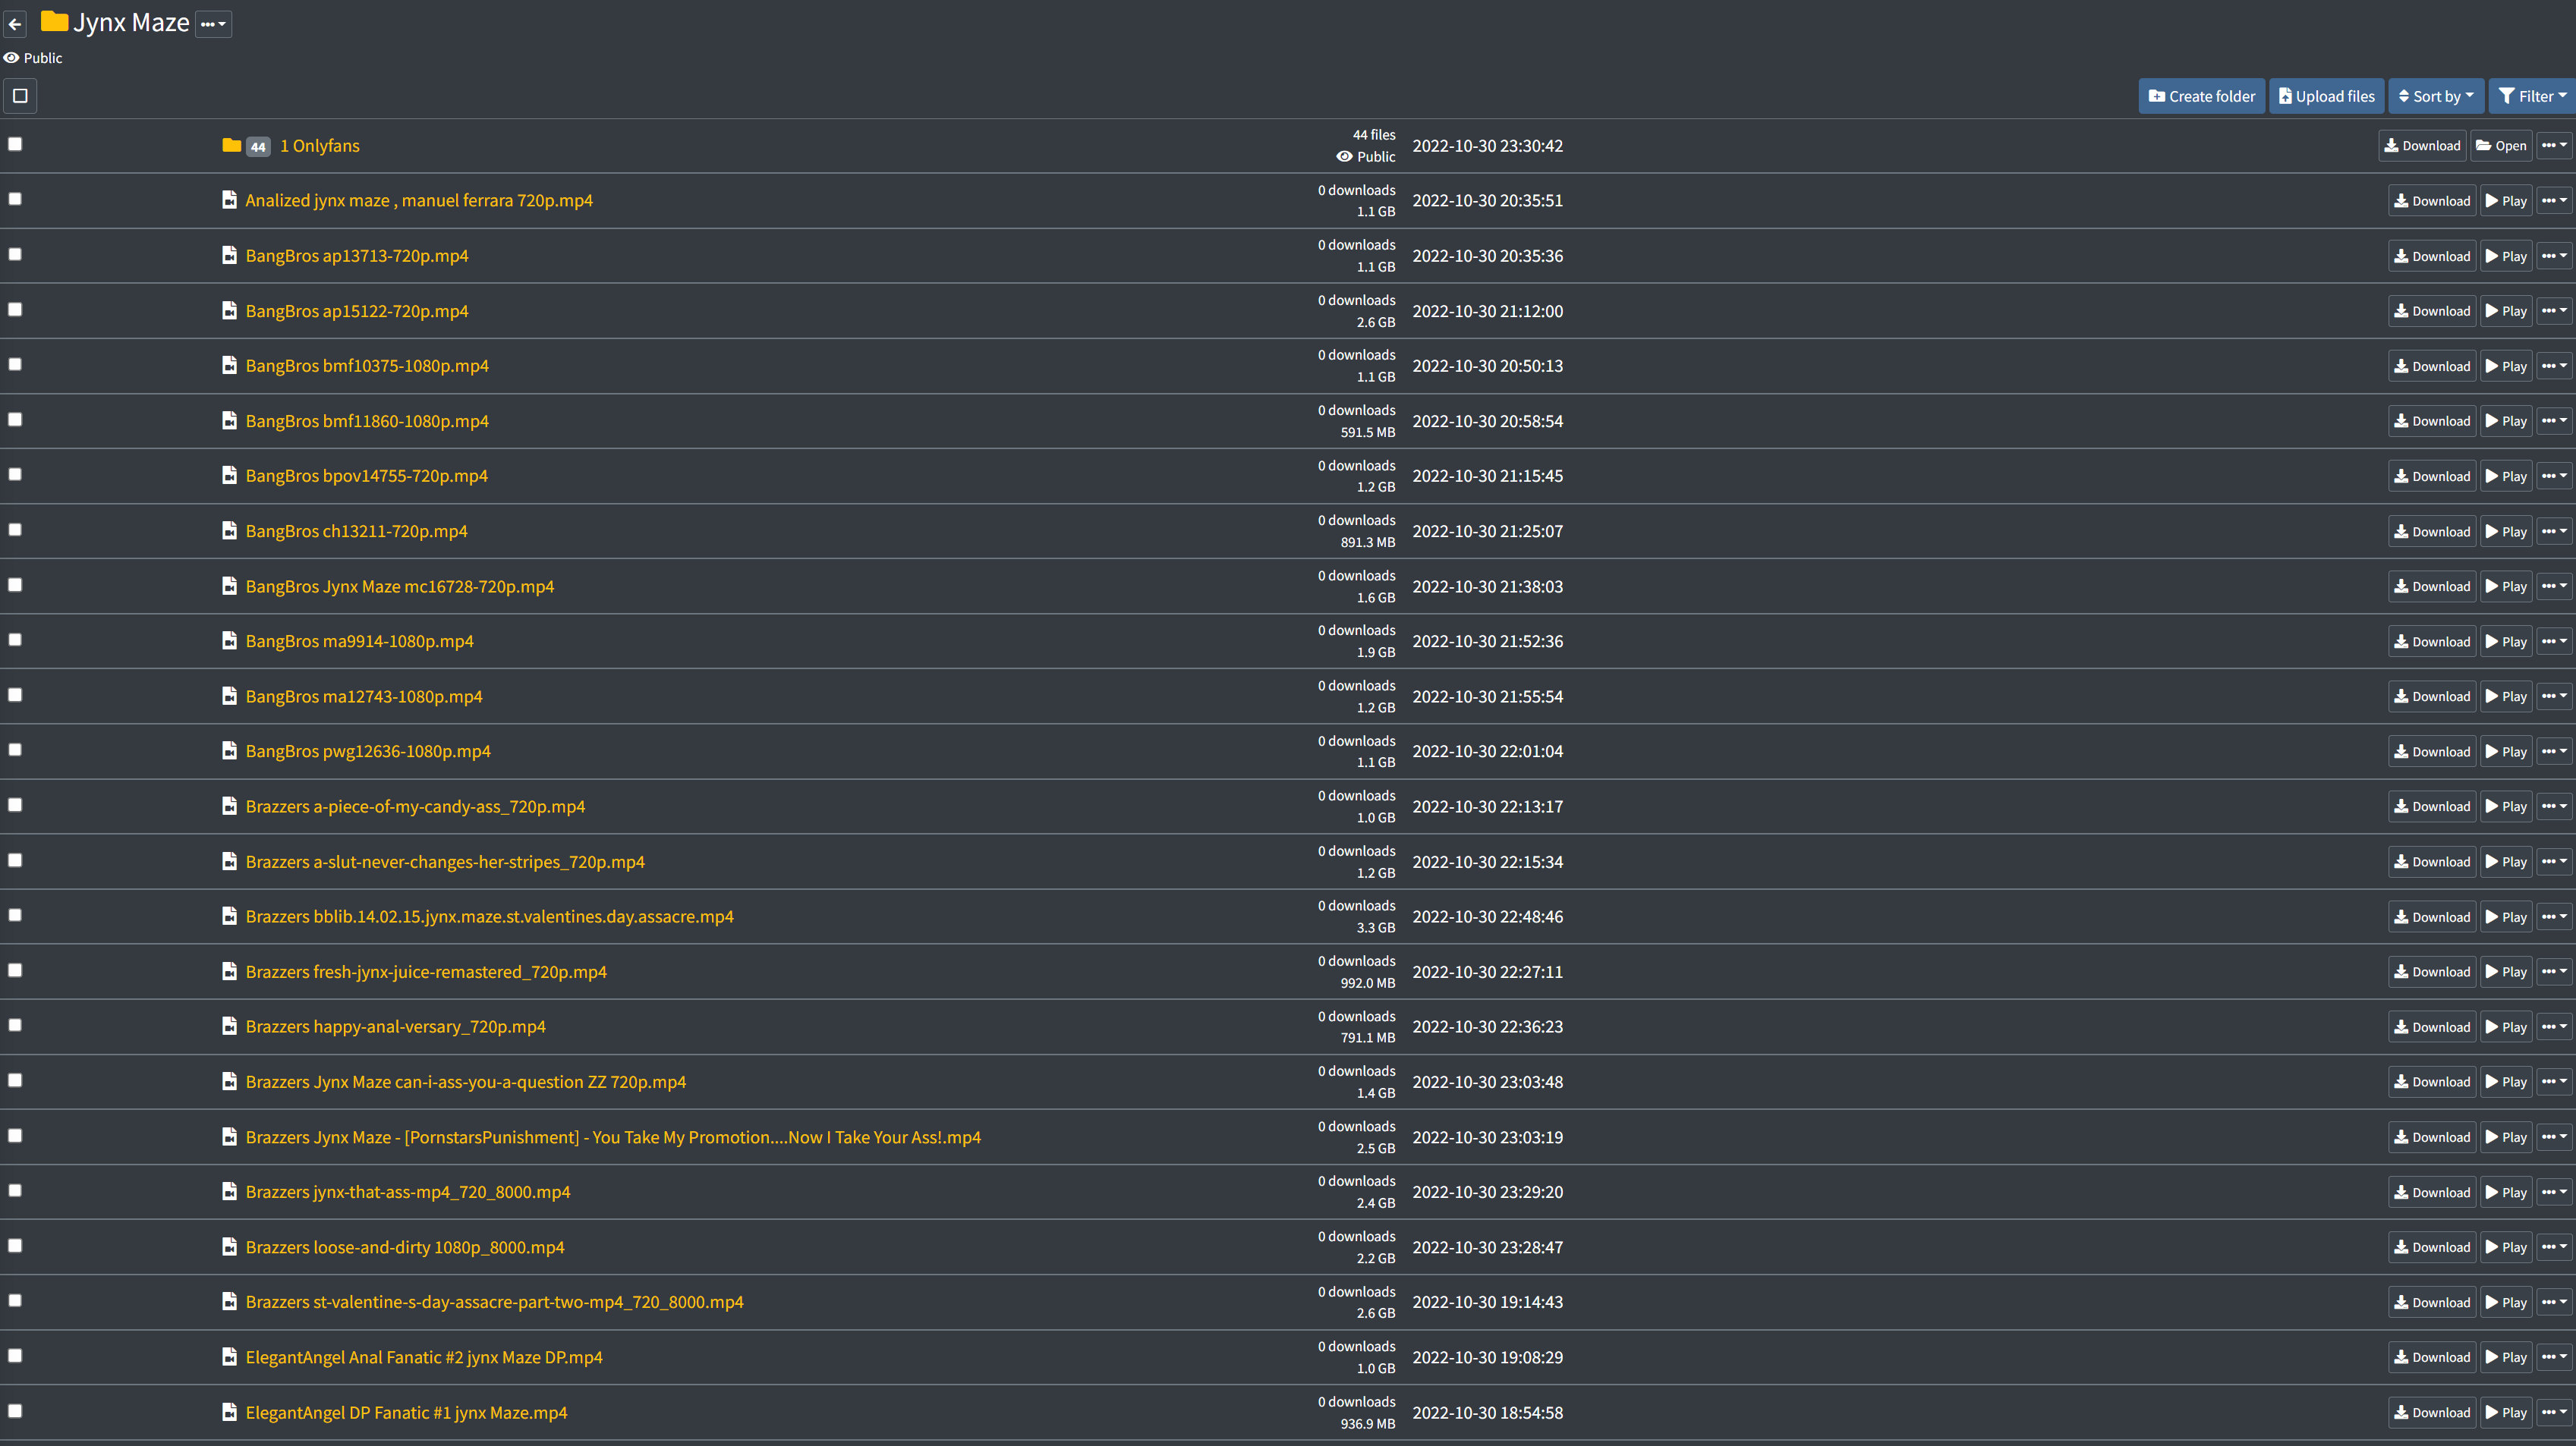Click the Public eye icon under folder title
Image resolution: width=2576 pixels, height=1446 pixels.
(11, 58)
